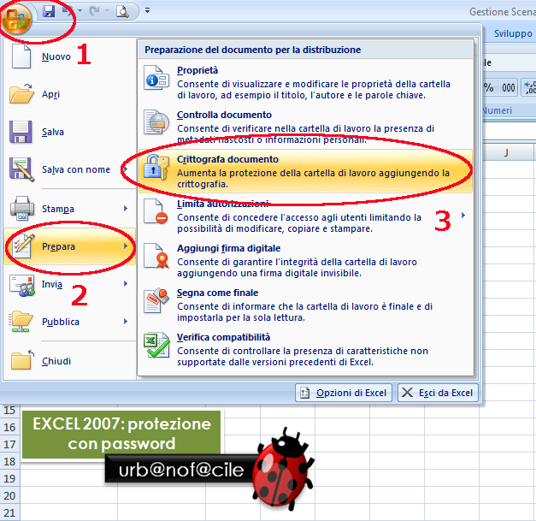Expand the Stampa submenu arrow
536x521 pixels.
126,209
